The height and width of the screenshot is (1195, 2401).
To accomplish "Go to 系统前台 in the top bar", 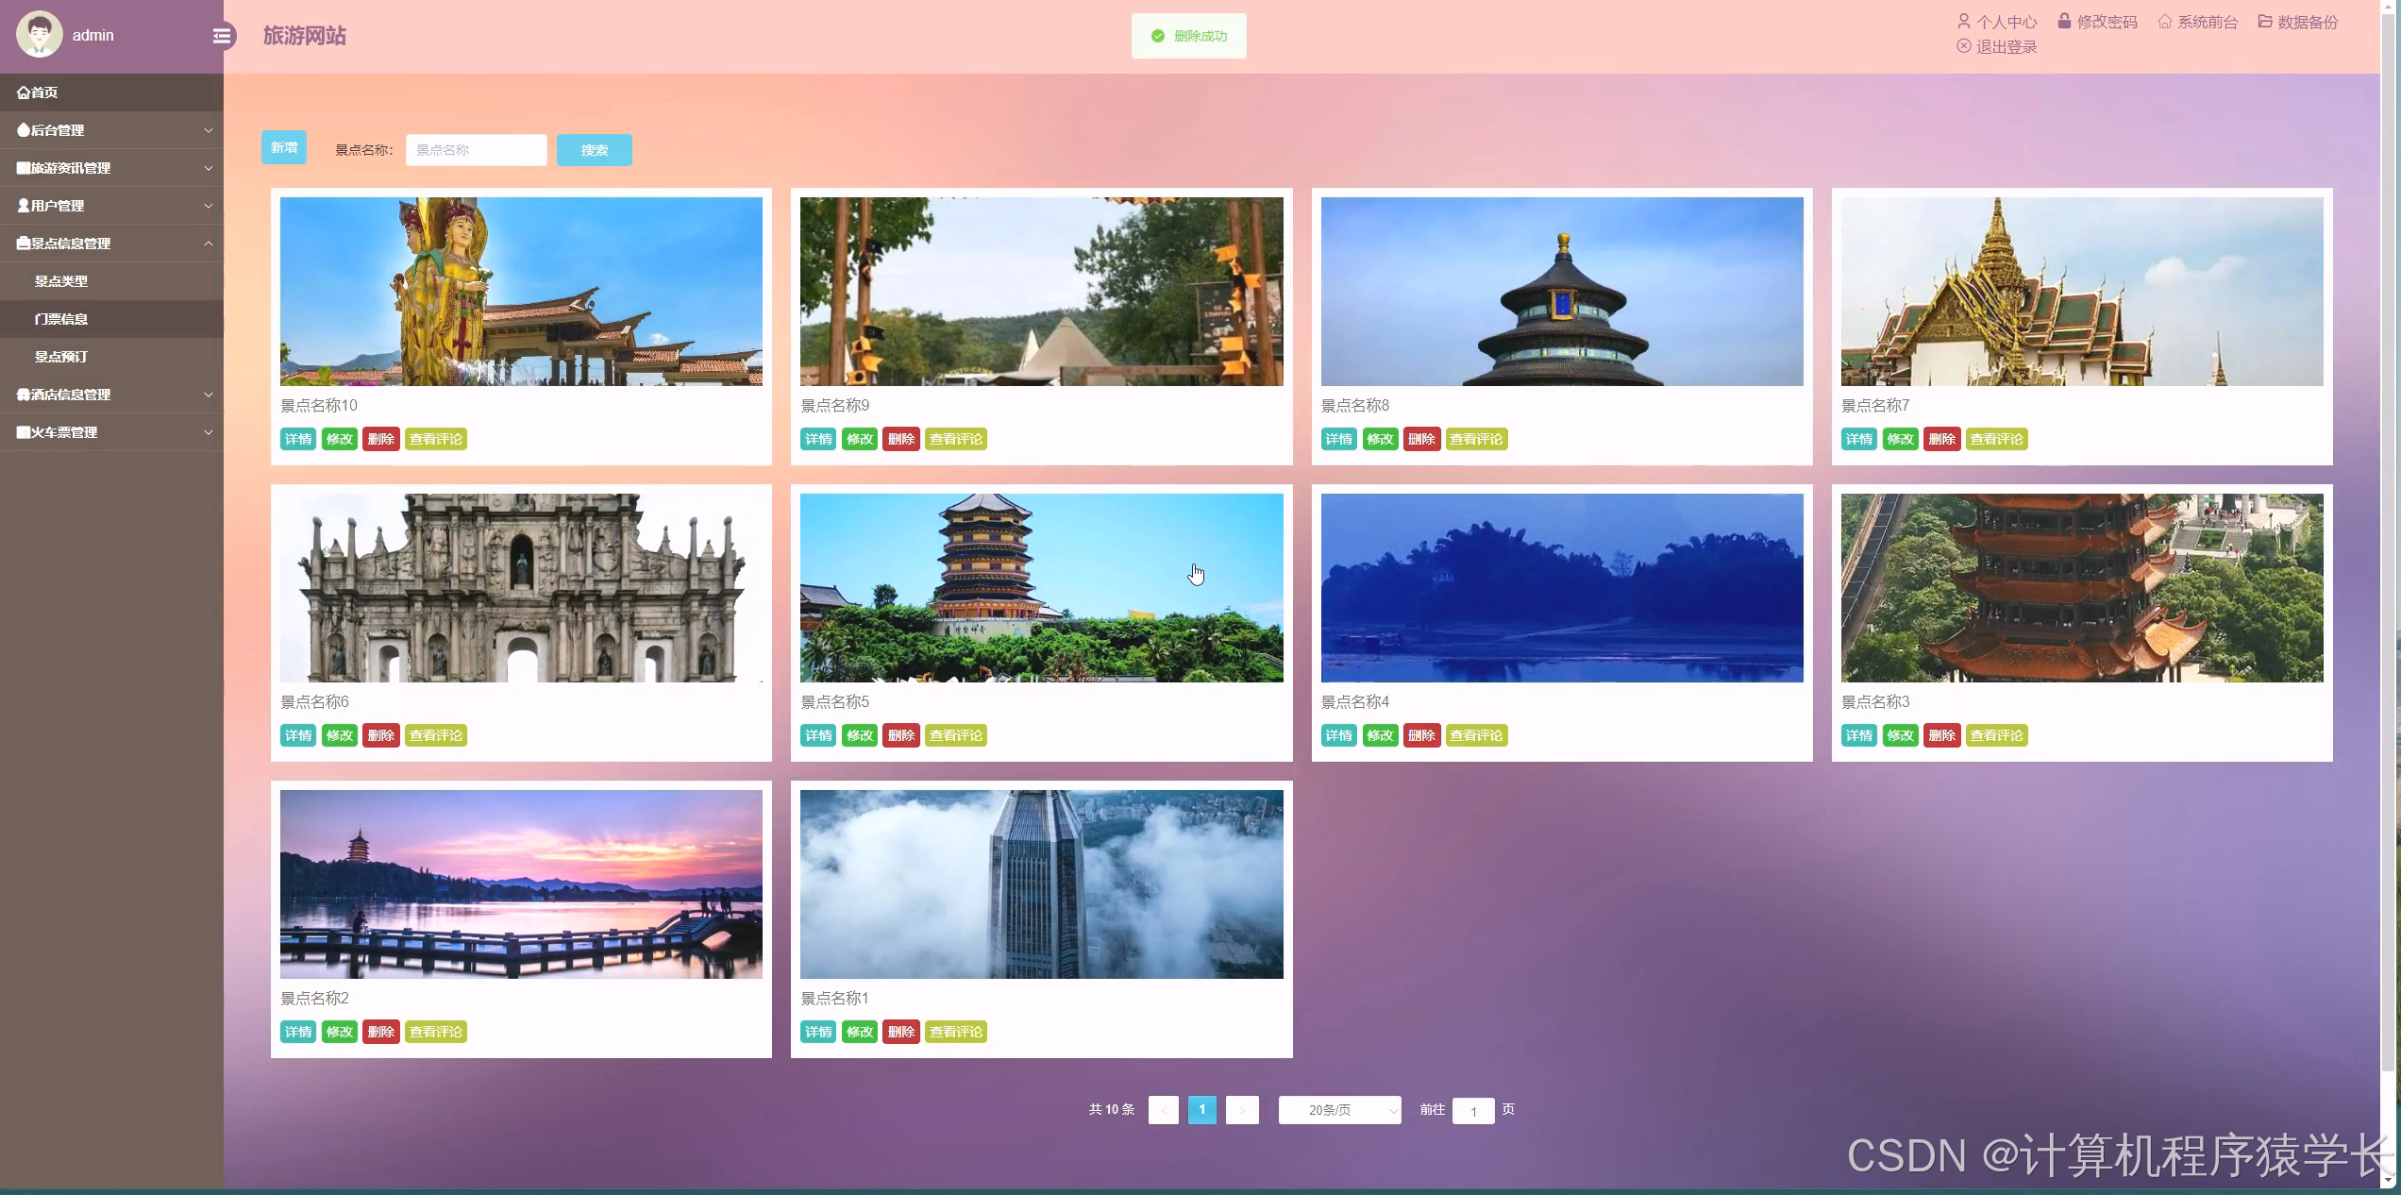I will [x=2198, y=22].
